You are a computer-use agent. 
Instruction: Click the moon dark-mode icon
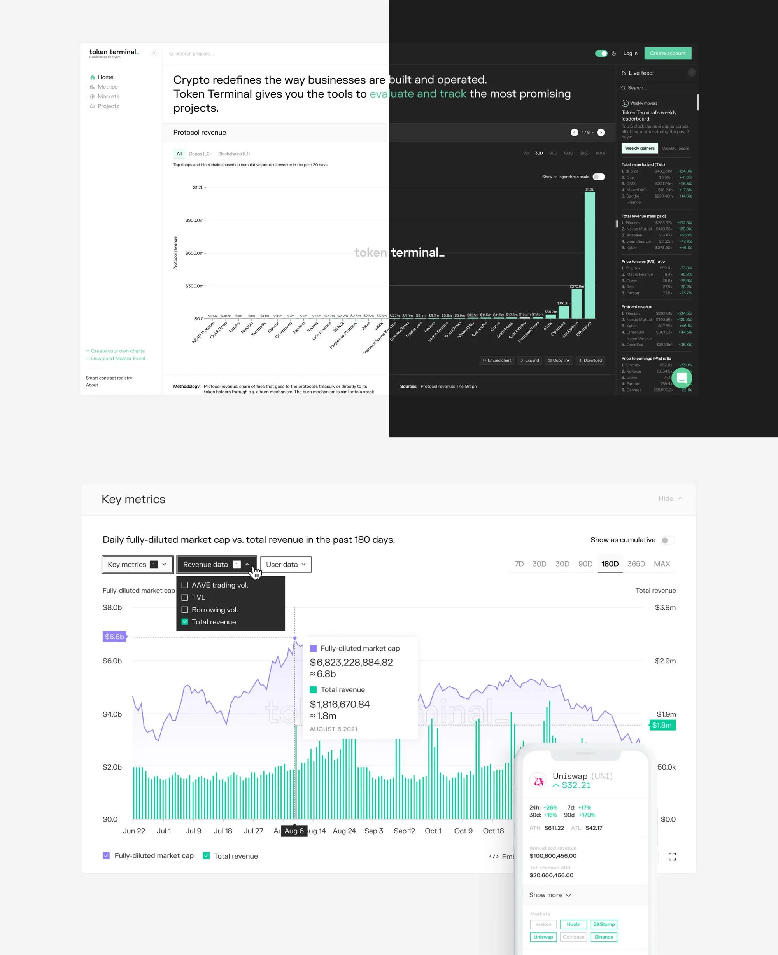point(614,53)
